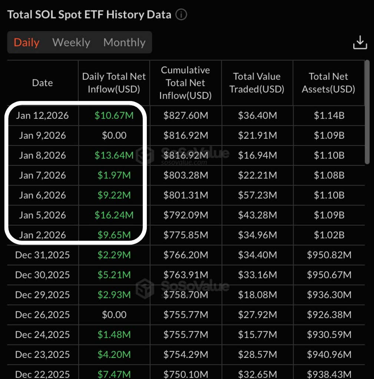Screen dimensions: 374x379
Task: Select the Dec 26,2025 date cell
Action: [43, 315]
